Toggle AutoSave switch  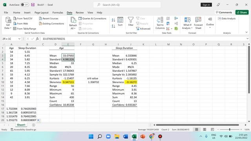(x=25, y=5)
